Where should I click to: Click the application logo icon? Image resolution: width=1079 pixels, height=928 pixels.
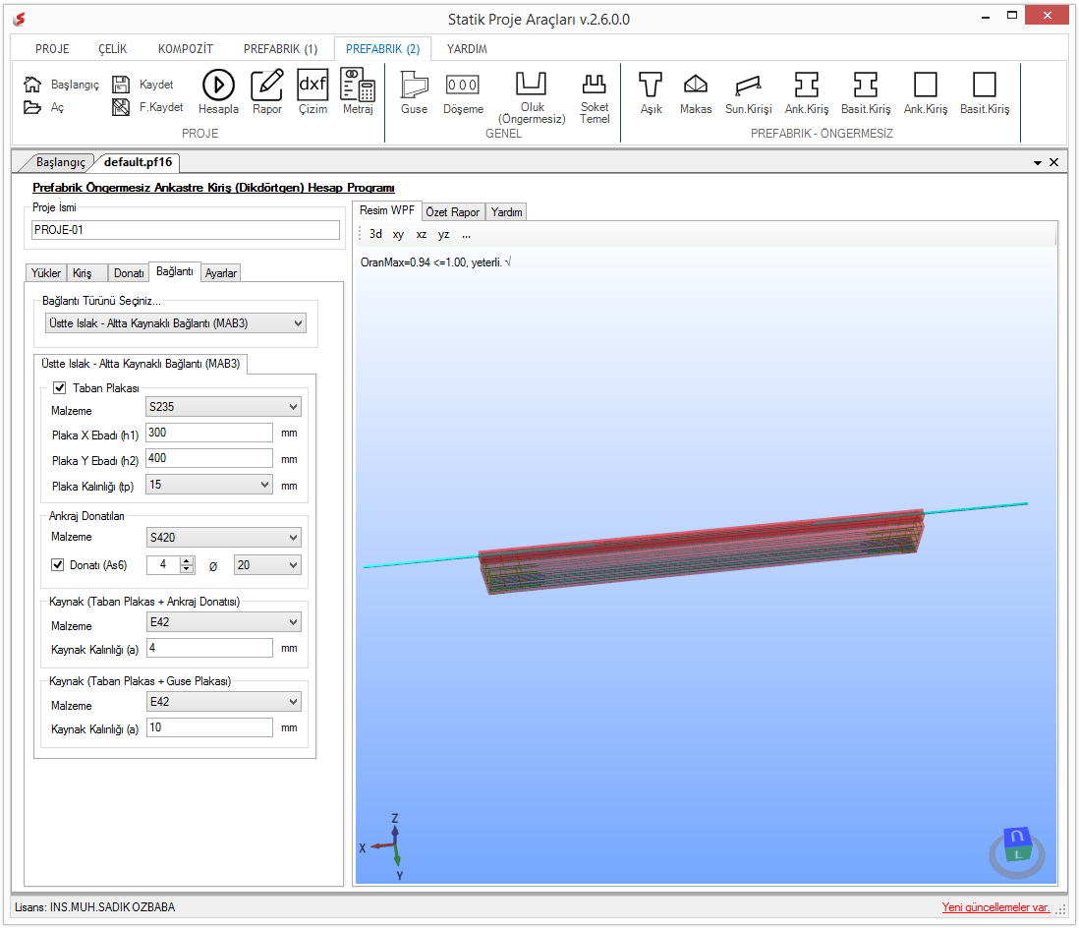(20, 20)
